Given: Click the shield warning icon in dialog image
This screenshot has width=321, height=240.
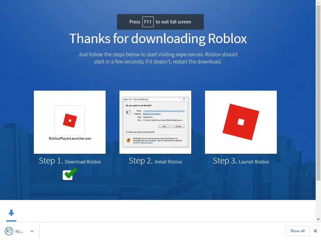Looking at the screenshot, I should [128, 140].
